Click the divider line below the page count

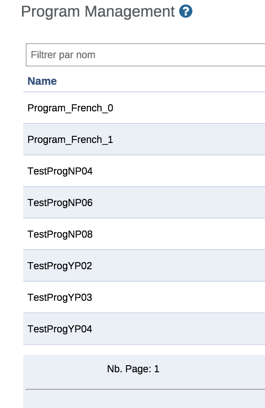[145, 389]
